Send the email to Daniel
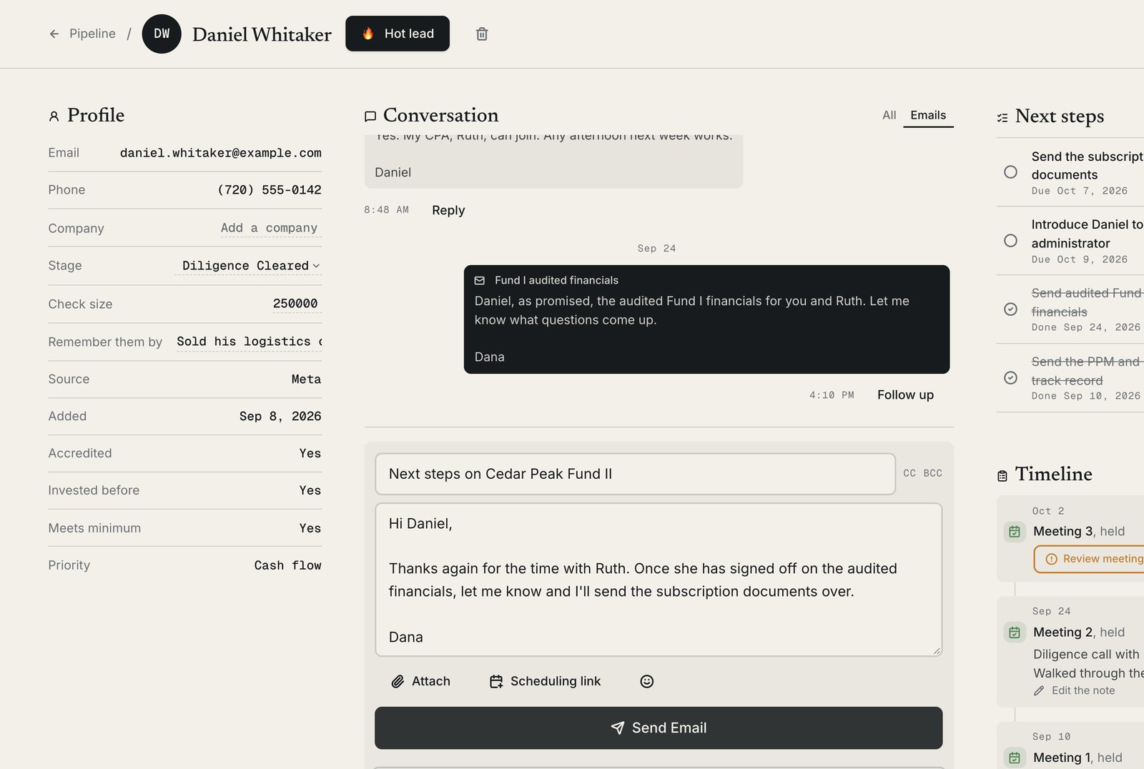This screenshot has height=769, width=1144. pyautogui.click(x=659, y=728)
